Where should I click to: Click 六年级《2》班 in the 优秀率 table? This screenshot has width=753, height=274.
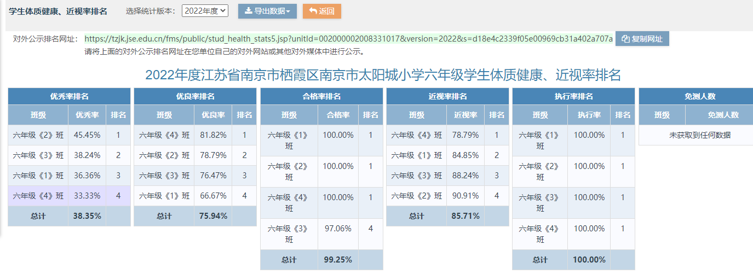tap(38, 135)
